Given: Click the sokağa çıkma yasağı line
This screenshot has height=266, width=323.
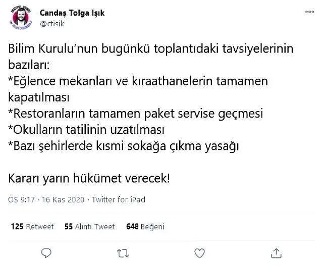Looking at the screenshot, I should tap(123, 146).
